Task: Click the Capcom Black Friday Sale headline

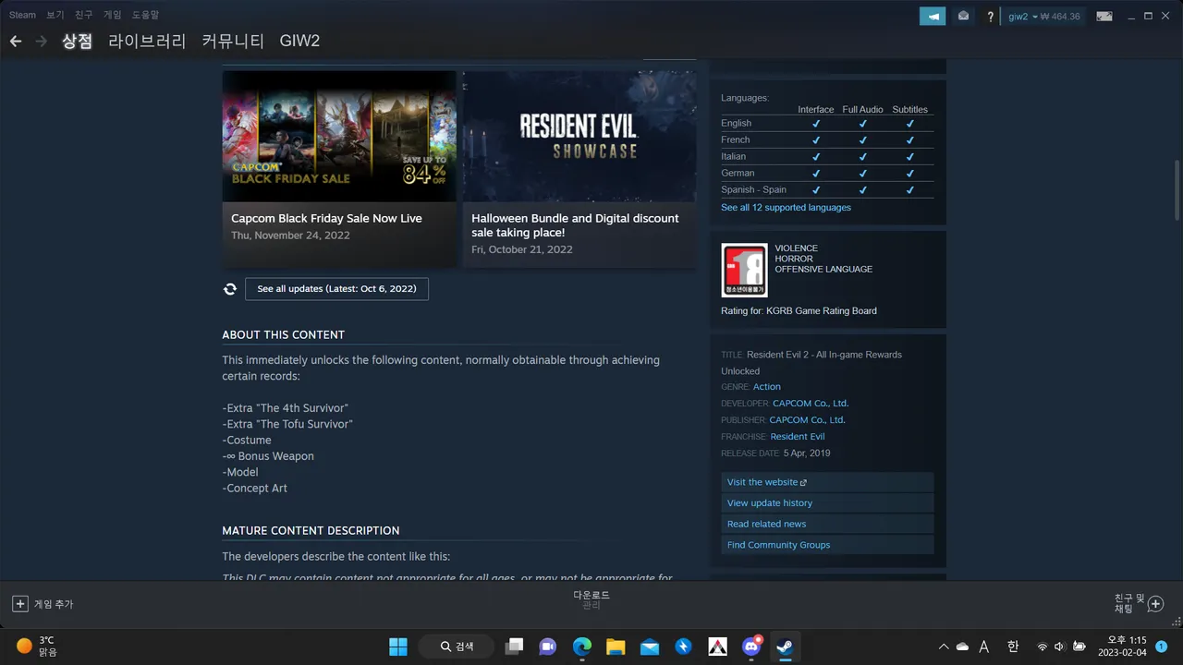Action: [x=326, y=219]
